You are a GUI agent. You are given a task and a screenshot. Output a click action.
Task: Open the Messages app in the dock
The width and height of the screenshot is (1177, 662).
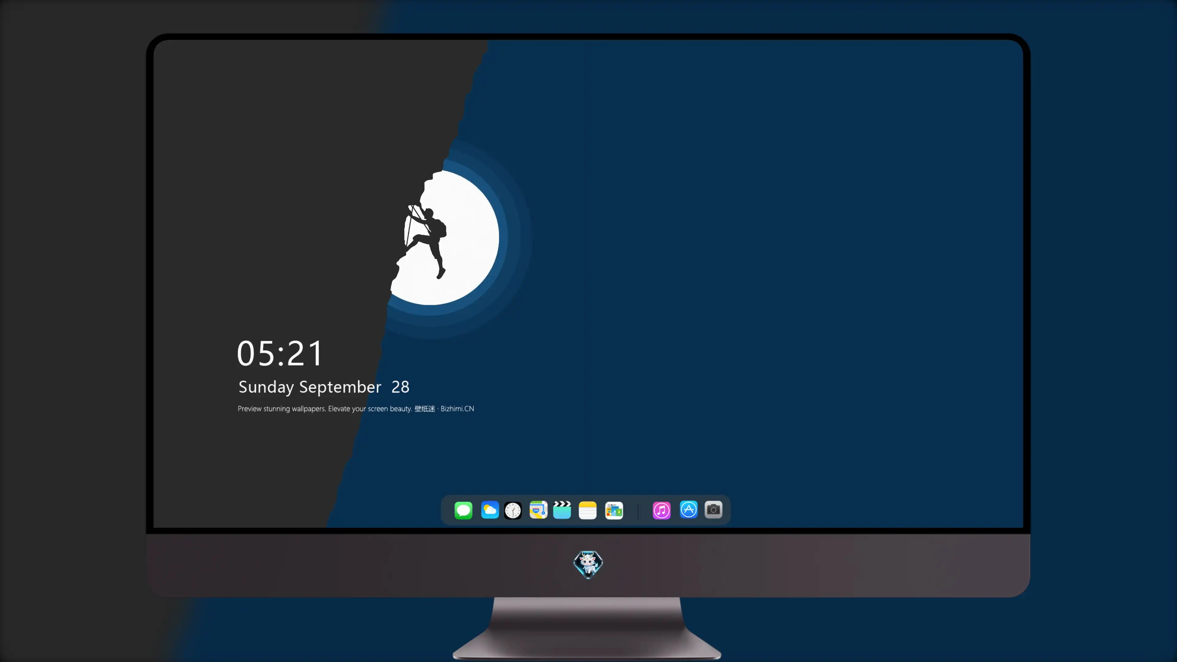coord(463,510)
